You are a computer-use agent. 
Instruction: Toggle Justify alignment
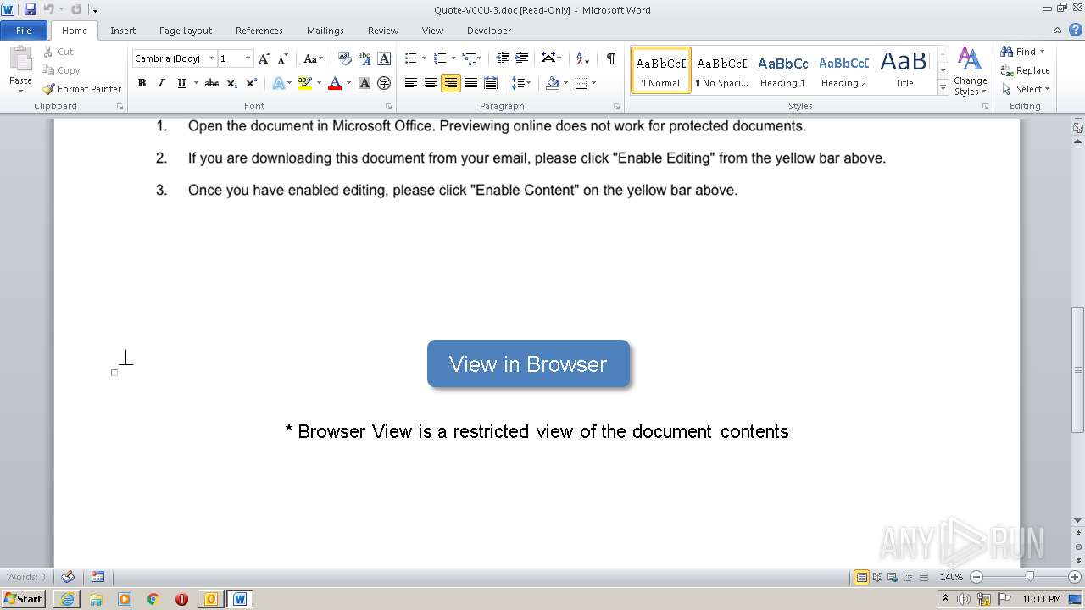coord(470,83)
